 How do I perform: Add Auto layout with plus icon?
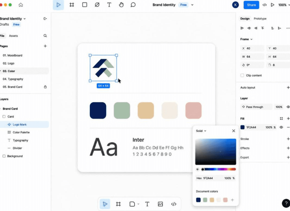pyautogui.click(x=288, y=87)
